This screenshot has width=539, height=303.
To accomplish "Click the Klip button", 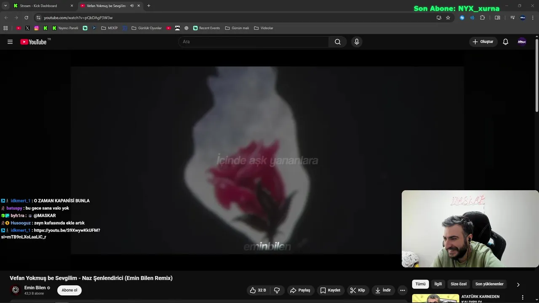I will click(x=358, y=290).
